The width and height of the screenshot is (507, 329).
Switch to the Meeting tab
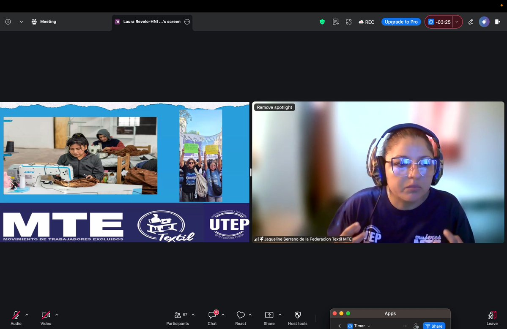(x=44, y=22)
